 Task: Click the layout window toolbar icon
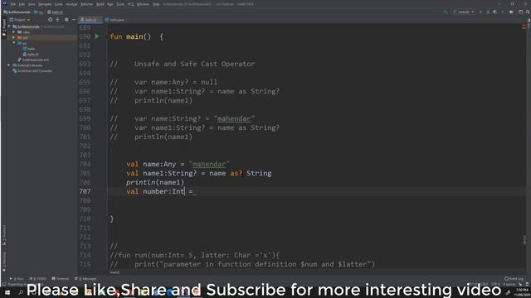[520, 12]
